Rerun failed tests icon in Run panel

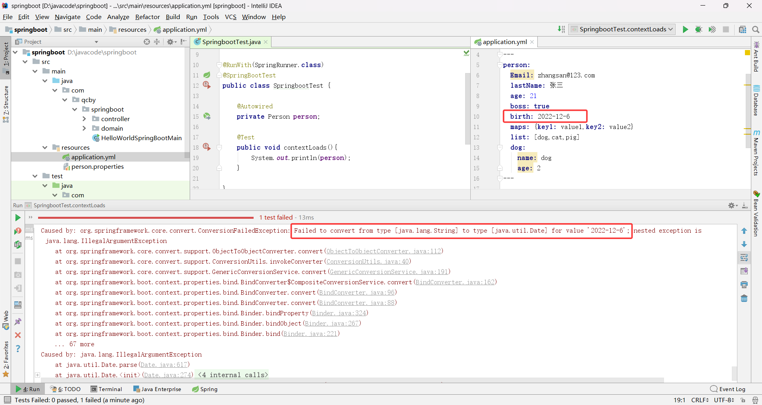(18, 231)
